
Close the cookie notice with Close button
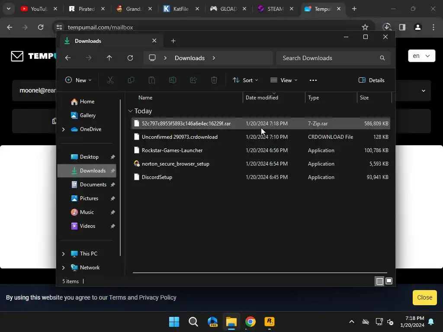click(425, 297)
